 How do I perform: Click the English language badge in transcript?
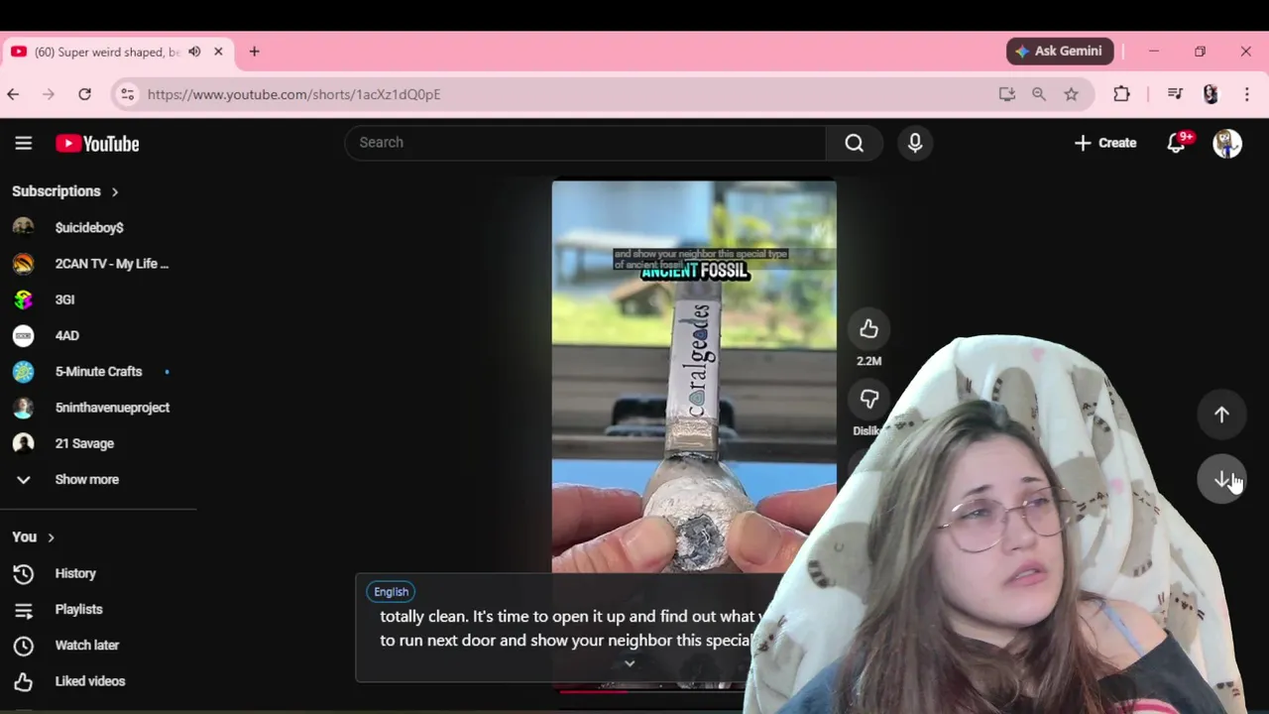(391, 592)
